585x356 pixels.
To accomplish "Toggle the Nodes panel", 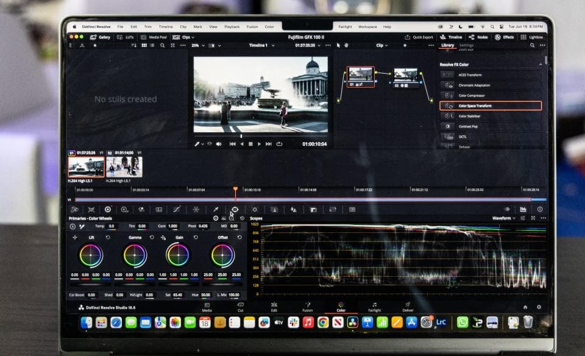I will 478,37.
